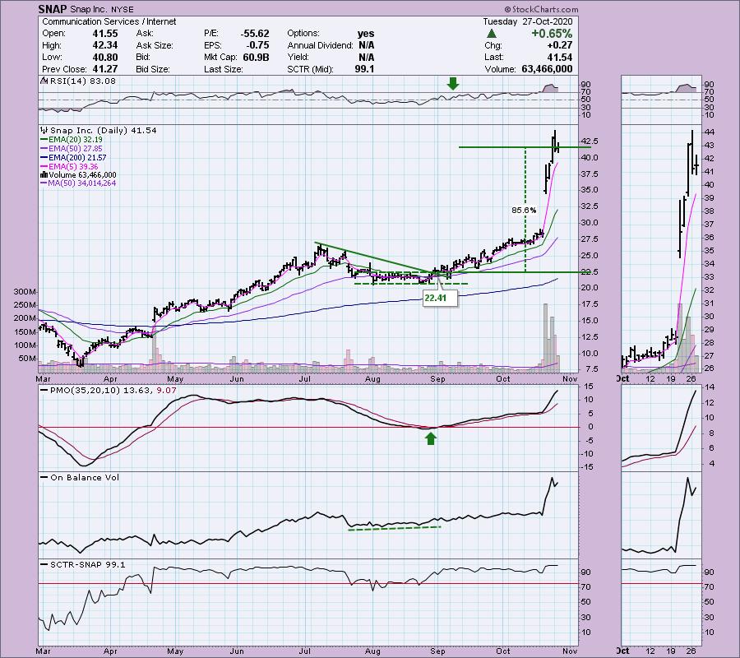Click the Open value 41.55
740x658 pixels.
tap(105, 34)
